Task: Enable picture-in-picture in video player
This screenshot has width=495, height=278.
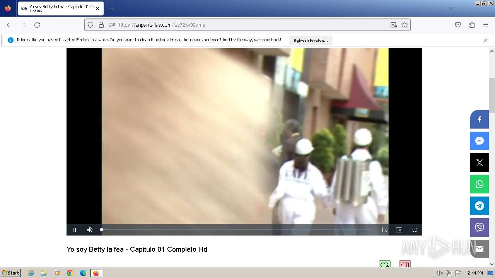Action: tap(399, 230)
